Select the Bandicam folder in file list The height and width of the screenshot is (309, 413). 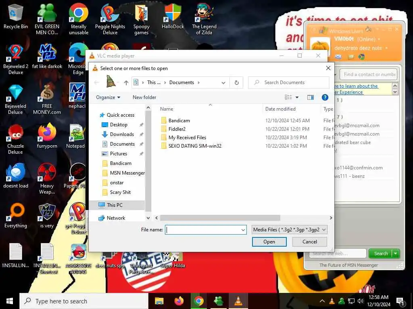click(x=179, y=121)
